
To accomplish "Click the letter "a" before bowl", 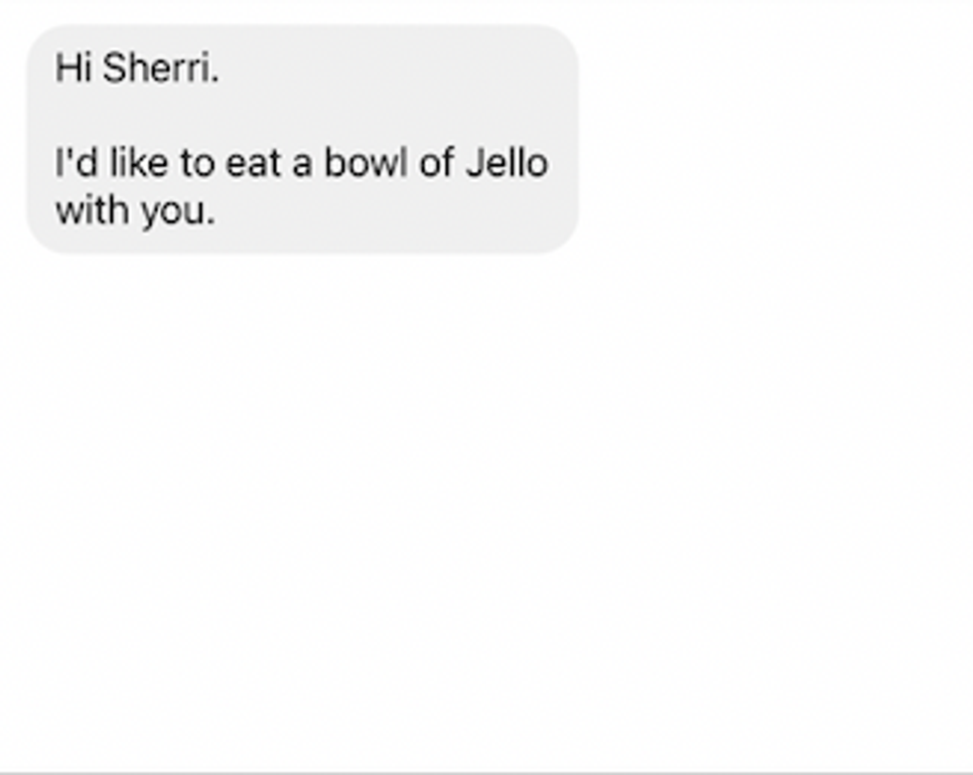I will [301, 165].
